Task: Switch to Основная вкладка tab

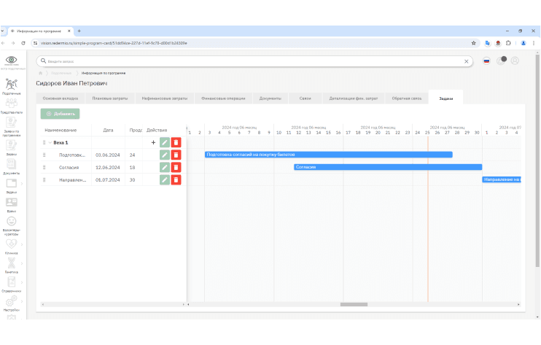Action: point(61,98)
